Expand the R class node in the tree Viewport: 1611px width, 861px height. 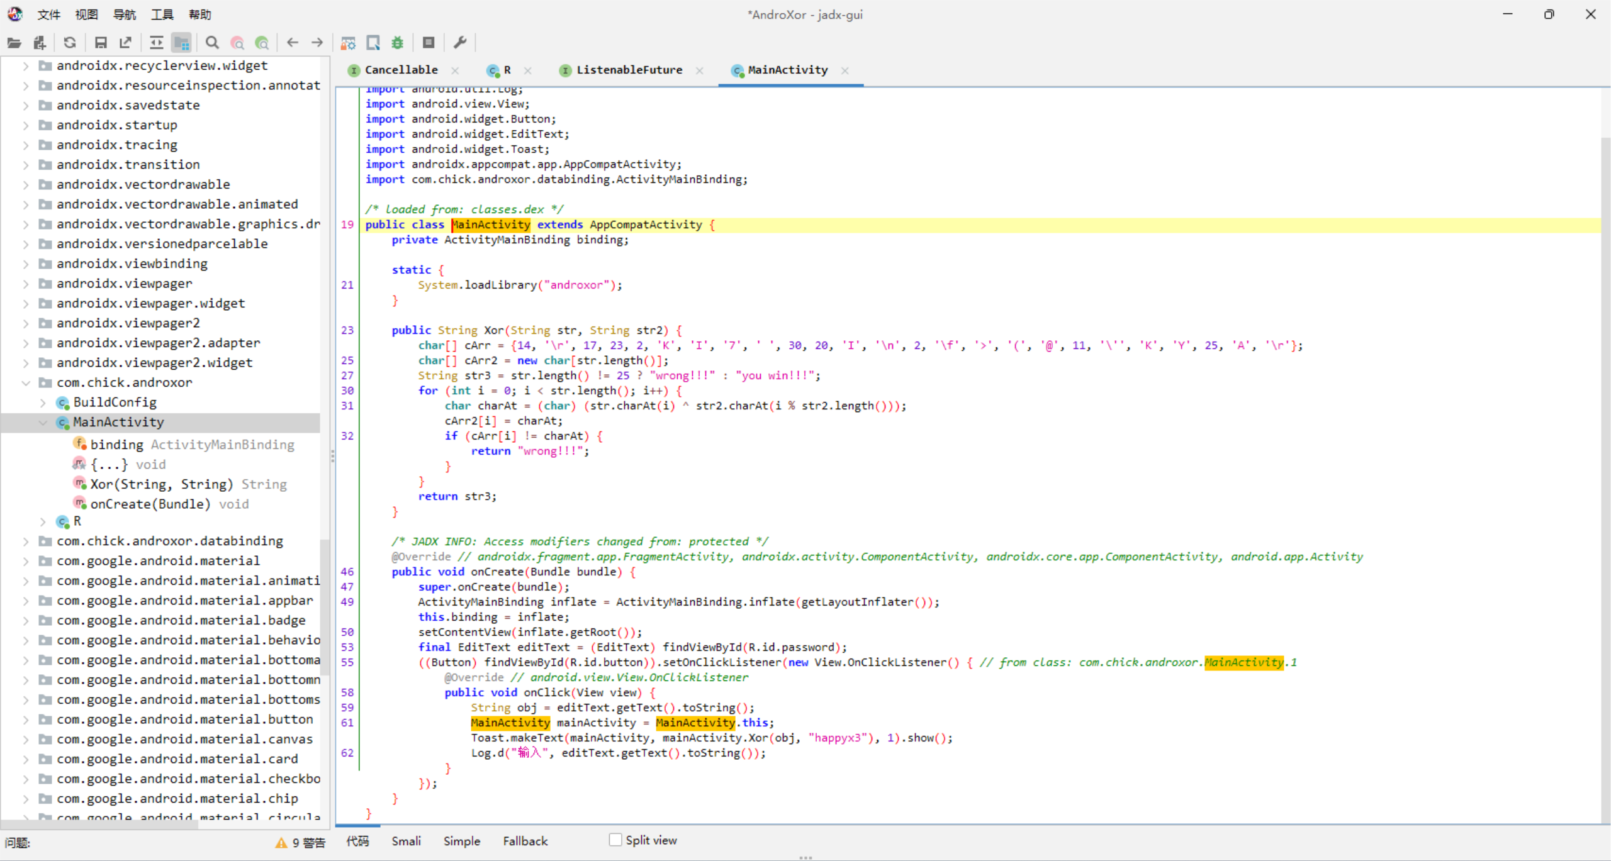point(43,521)
